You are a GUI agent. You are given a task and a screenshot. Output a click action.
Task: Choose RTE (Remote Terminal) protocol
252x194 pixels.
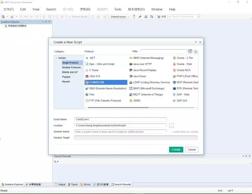[x=185, y=89]
